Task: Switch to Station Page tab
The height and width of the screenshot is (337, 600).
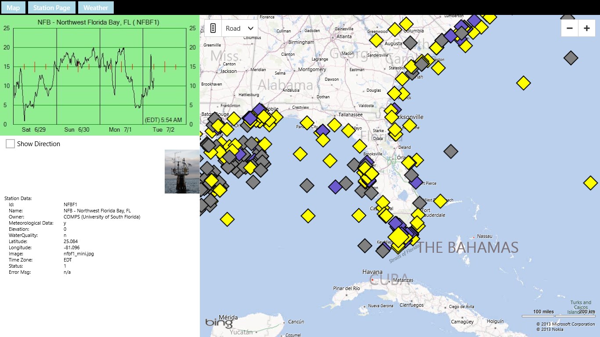Action: click(51, 7)
